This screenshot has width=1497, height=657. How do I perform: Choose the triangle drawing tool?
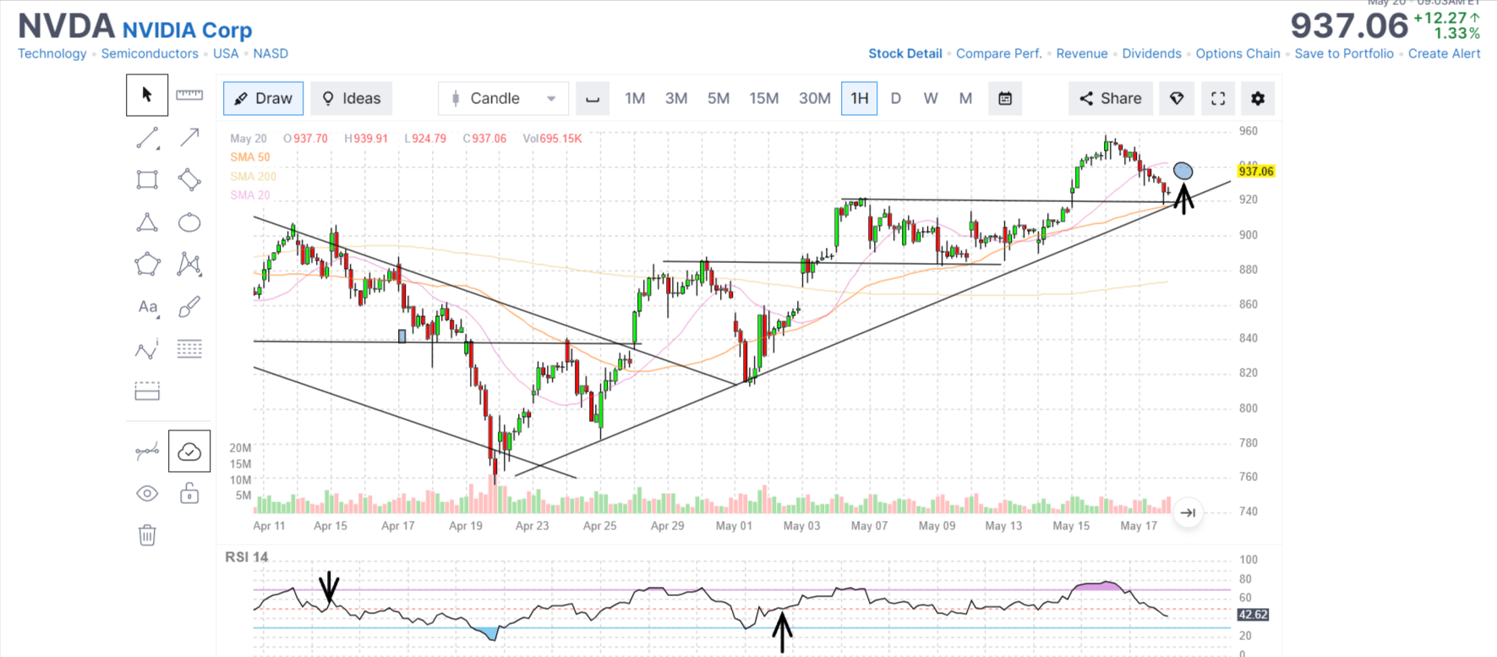[147, 222]
